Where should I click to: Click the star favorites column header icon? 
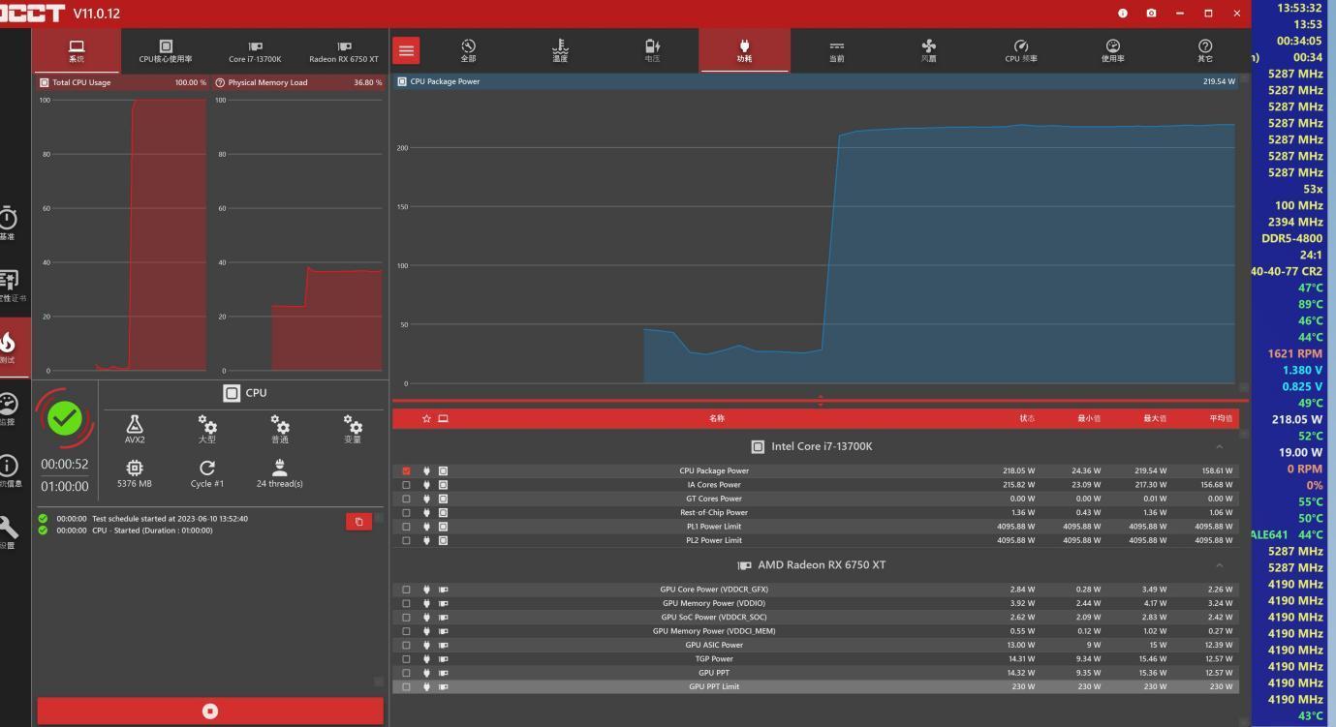[426, 418]
